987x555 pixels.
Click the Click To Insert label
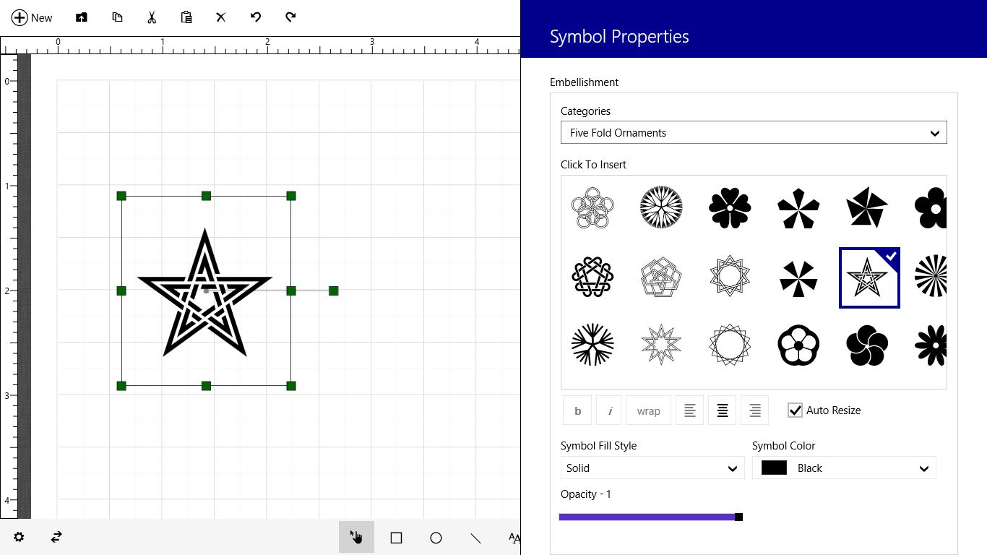pyautogui.click(x=593, y=165)
